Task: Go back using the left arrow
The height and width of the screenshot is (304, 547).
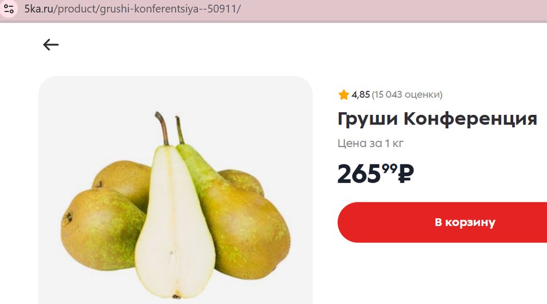Action: (51, 45)
